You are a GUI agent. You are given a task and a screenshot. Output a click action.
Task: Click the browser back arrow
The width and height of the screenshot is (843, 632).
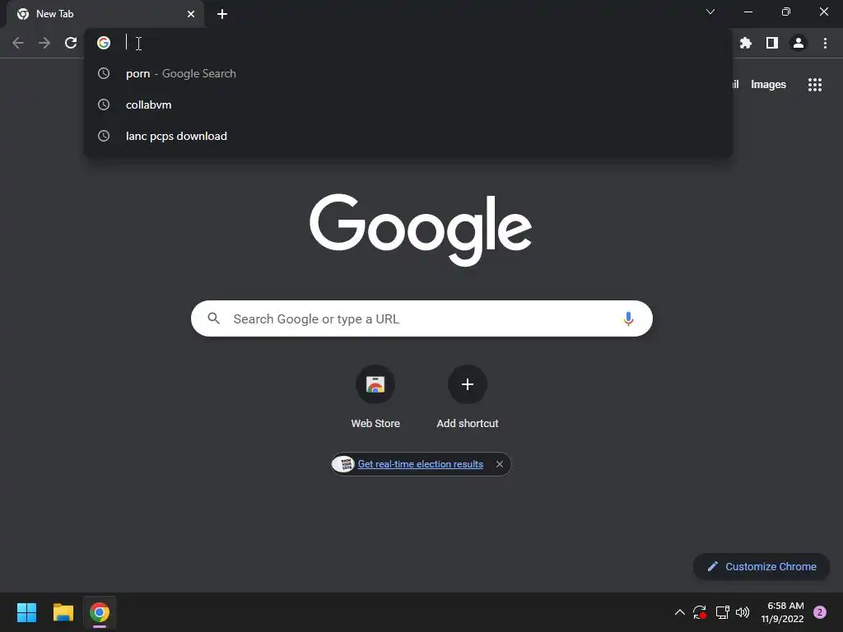point(18,43)
